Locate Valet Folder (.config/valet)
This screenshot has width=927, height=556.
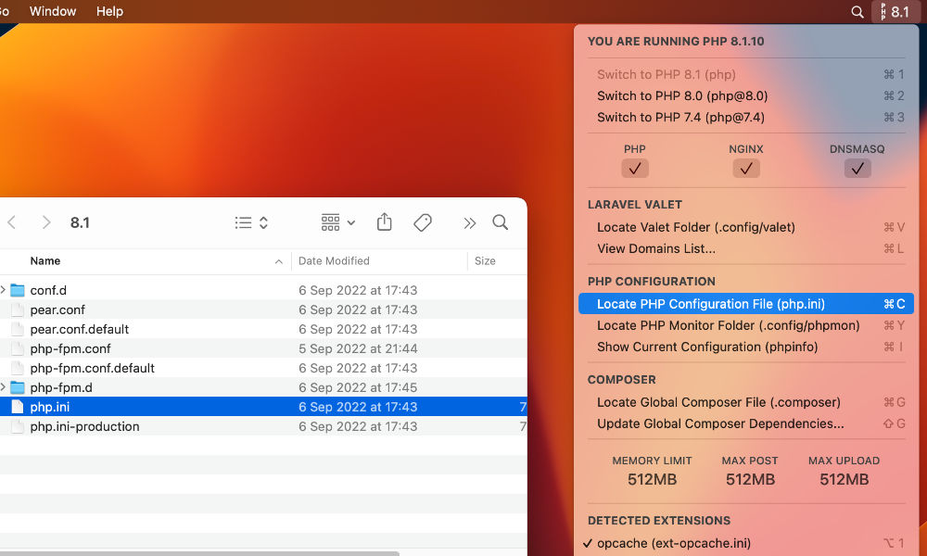tap(746, 227)
